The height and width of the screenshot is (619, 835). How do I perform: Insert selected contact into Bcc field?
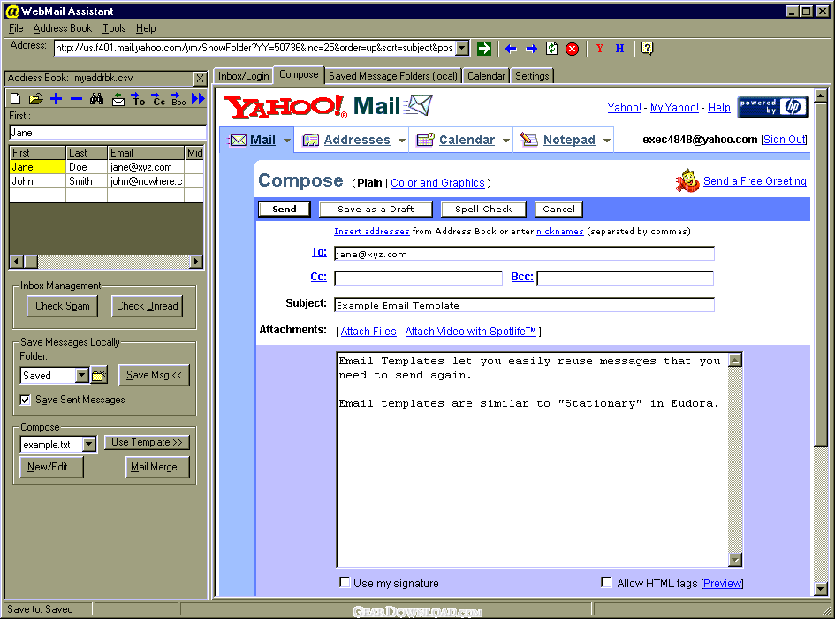[178, 99]
